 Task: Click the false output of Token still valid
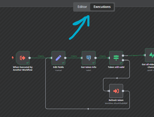click(x=123, y=60)
